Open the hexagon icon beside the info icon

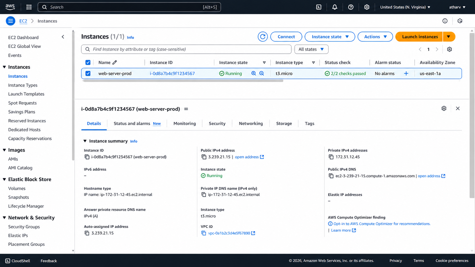460,21
